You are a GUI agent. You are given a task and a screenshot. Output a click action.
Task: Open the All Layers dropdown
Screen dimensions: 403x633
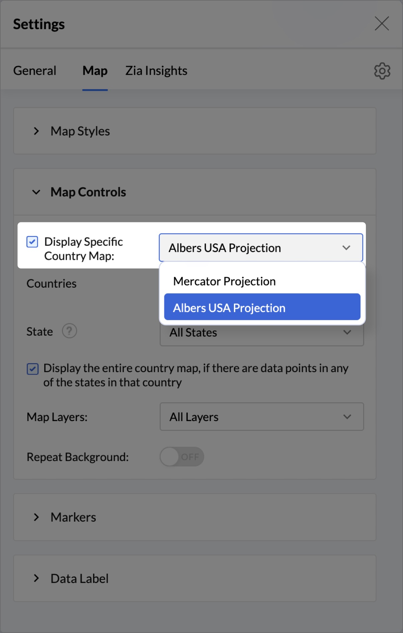(262, 417)
